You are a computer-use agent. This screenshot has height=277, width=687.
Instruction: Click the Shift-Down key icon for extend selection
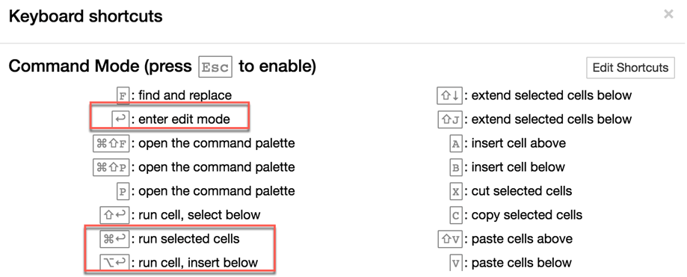[450, 96]
